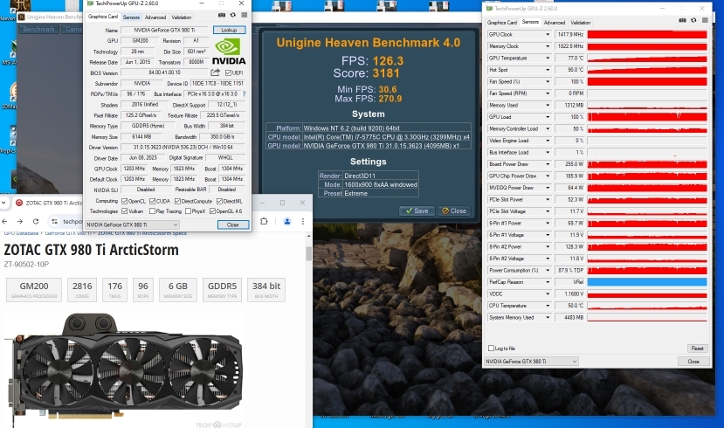Open the hamburger menu in left GPU-Z window
724x428 pixels.
tap(245, 15)
